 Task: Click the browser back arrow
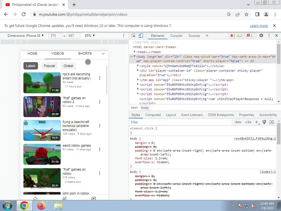[6, 14]
